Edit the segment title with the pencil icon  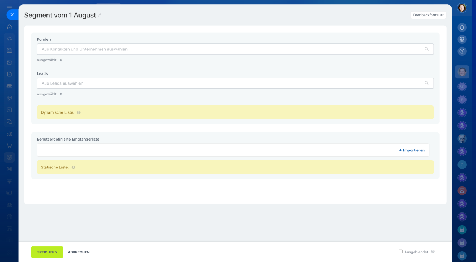tap(100, 16)
